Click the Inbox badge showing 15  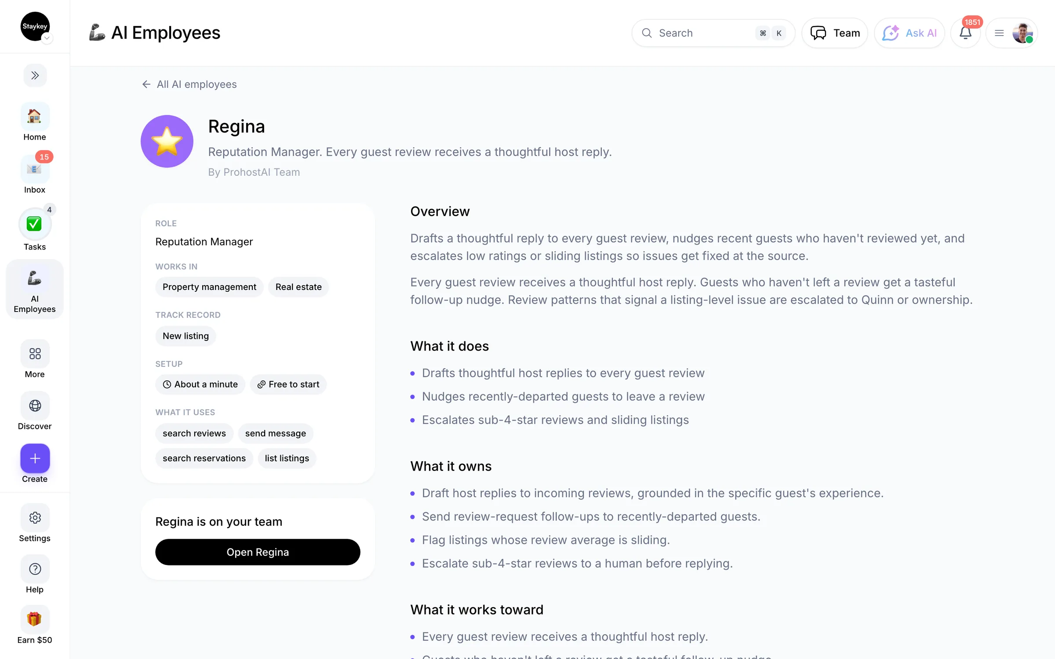click(x=44, y=157)
